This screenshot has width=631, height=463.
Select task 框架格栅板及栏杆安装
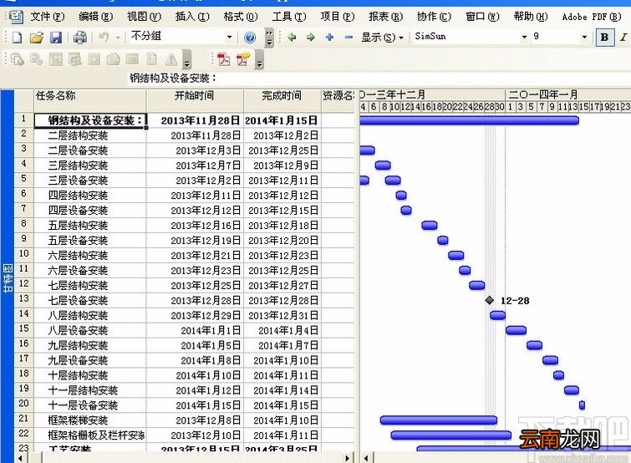point(89,435)
